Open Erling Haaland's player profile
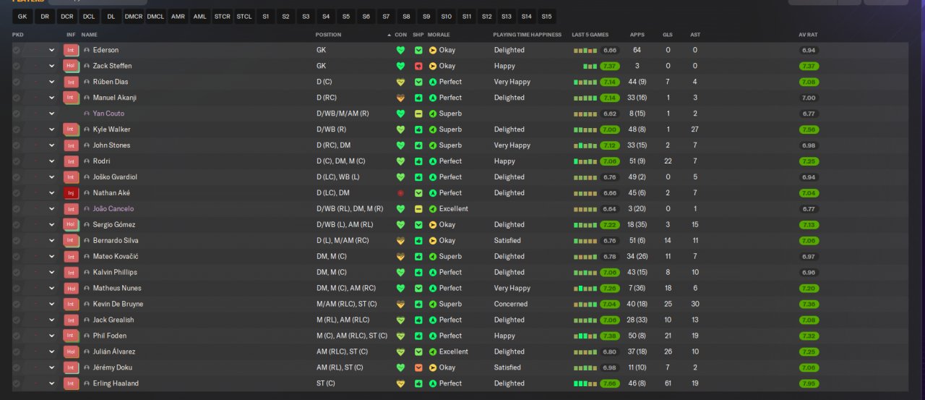Image resolution: width=925 pixels, height=400 pixels. pyautogui.click(x=116, y=383)
